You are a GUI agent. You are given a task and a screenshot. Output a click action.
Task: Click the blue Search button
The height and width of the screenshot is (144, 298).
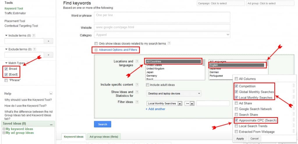(103, 124)
